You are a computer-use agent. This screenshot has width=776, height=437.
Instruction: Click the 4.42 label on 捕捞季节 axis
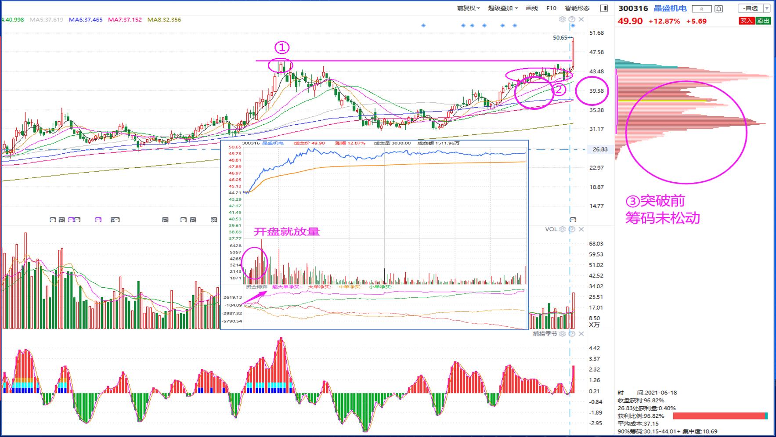(594, 348)
